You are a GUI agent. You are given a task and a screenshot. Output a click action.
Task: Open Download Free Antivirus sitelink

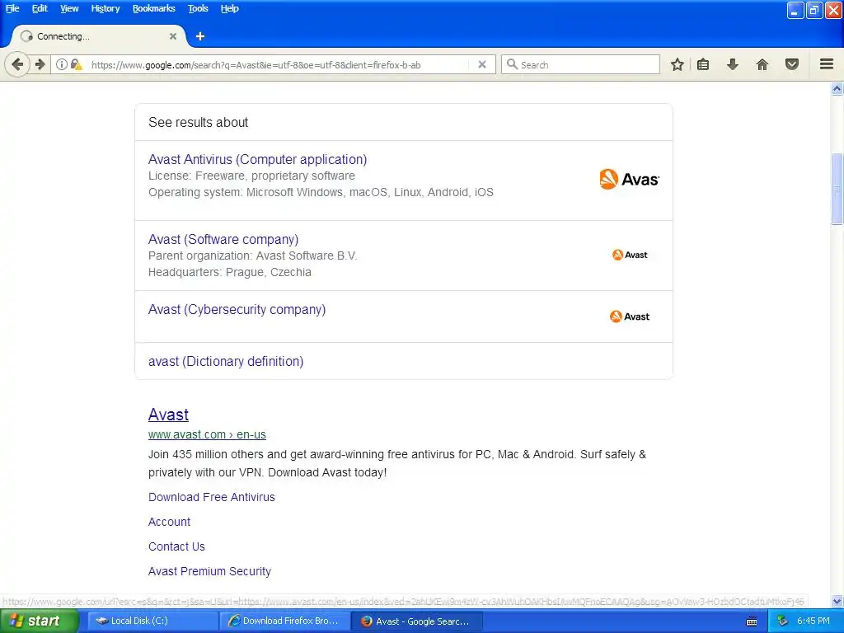tap(212, 497)
